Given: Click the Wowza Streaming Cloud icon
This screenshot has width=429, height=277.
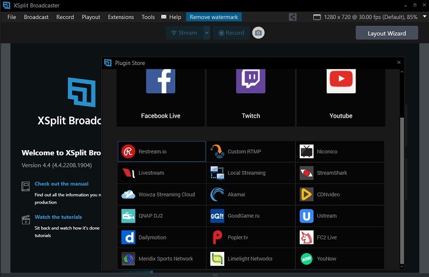Looking at the screenshot, I should (128, 194).
